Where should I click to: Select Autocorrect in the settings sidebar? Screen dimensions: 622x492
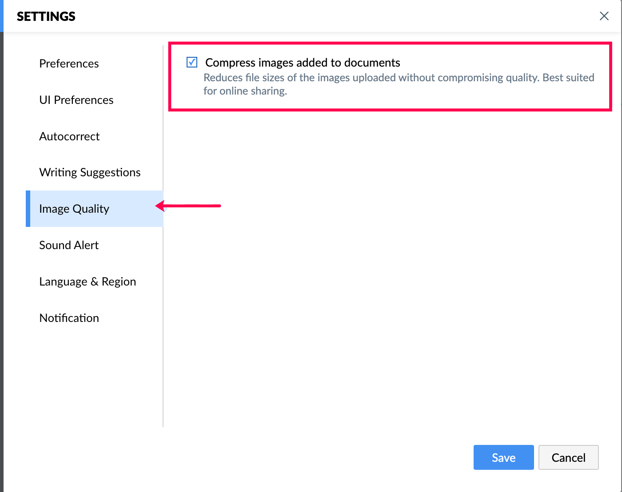pyautogui.click(x=69, y=136)
